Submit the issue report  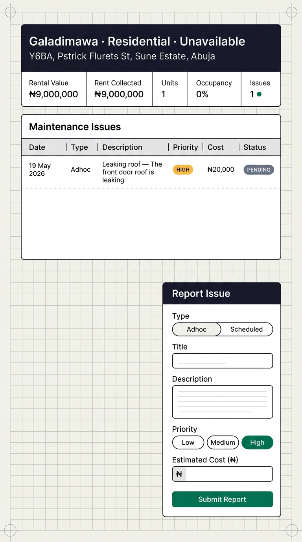coord(223,499)
